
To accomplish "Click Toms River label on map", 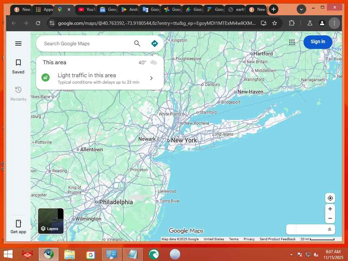I will pos(170,201).
